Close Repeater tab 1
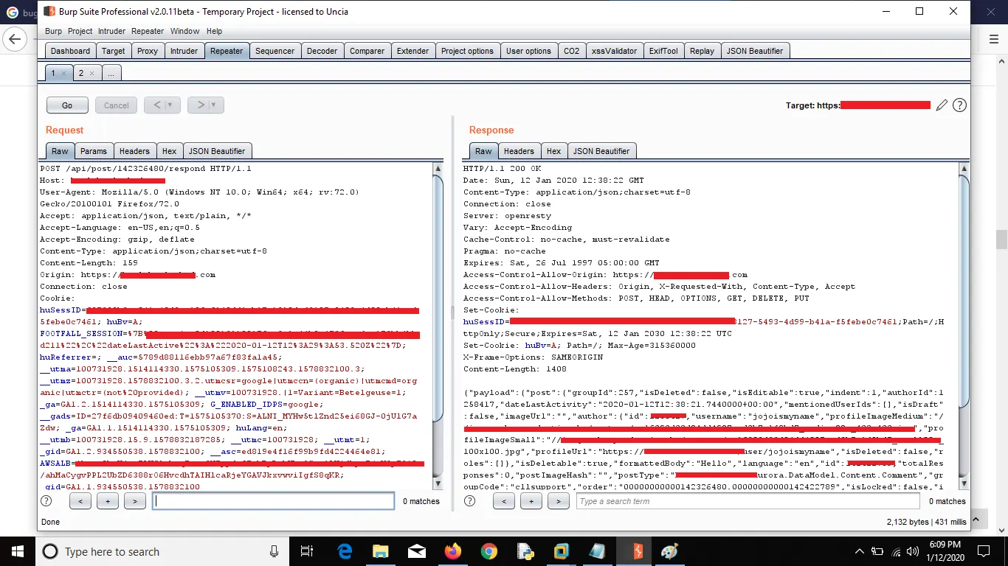Viewport: 1008px width, 566px height. (x=64, y=74)
